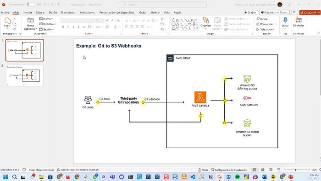Toggle center paragraph alignment
This screenshot has width=321, height=181.
[132, 27]
